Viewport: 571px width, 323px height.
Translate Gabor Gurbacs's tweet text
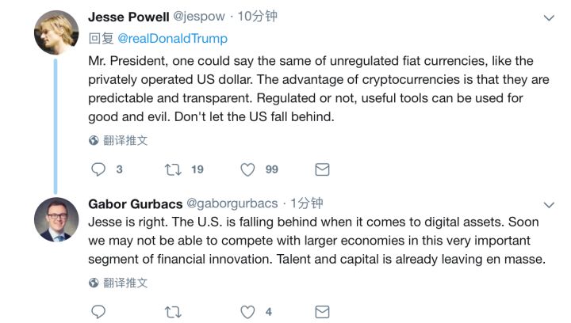click(125, 283)
